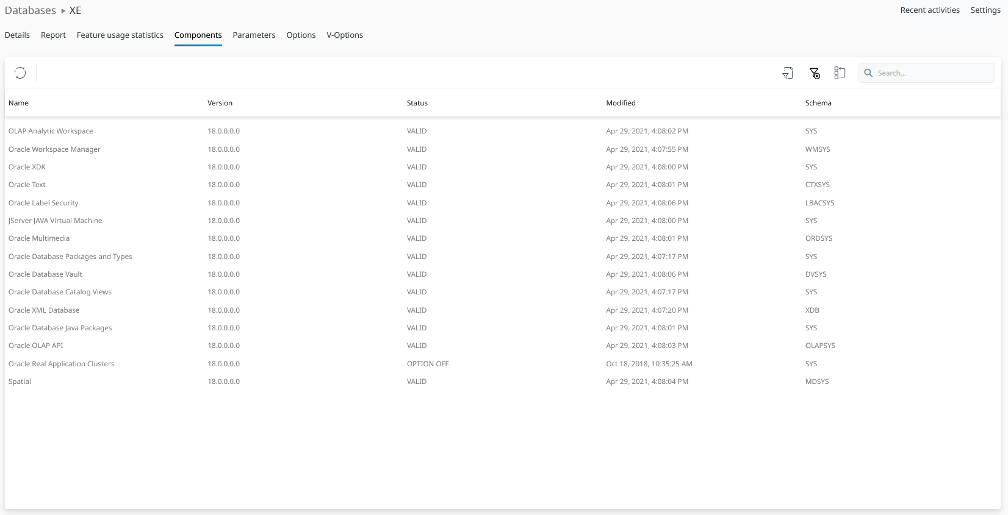Sort by the Status column header
Screen dimensions: 1008x515
pyautogui.click(x=417, y=103)
